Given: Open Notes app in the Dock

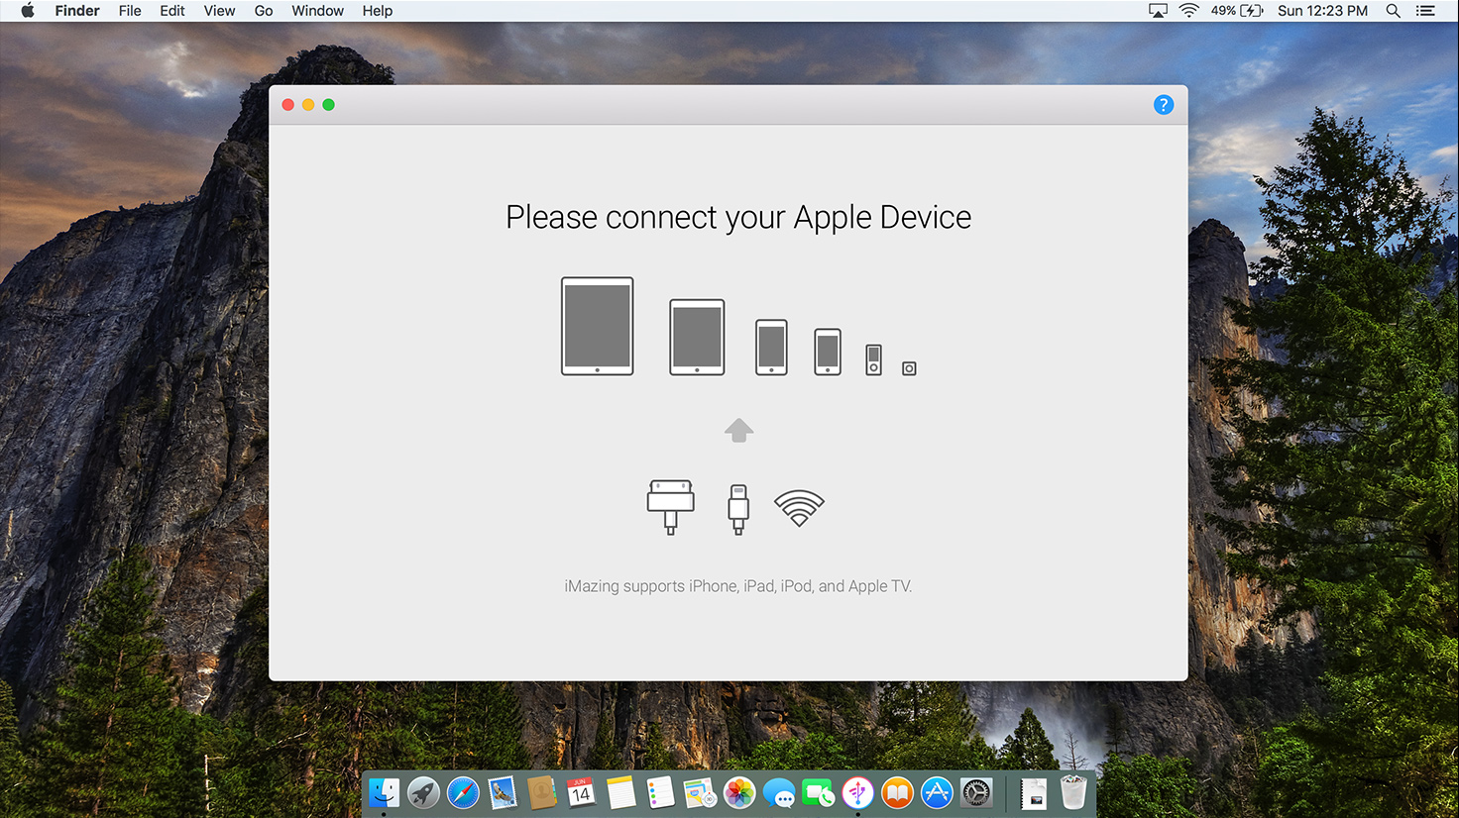Looking at the screenshot, I should coord(620,793).
